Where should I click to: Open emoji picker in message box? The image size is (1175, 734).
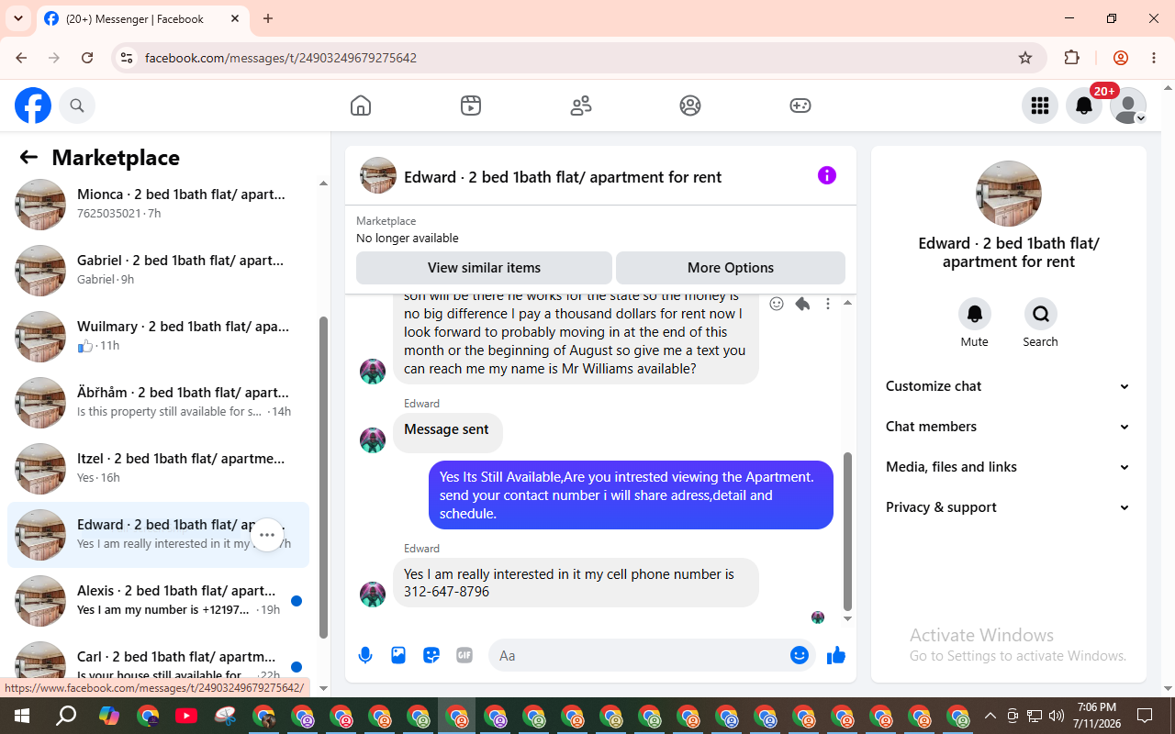[x=800, y=655]
